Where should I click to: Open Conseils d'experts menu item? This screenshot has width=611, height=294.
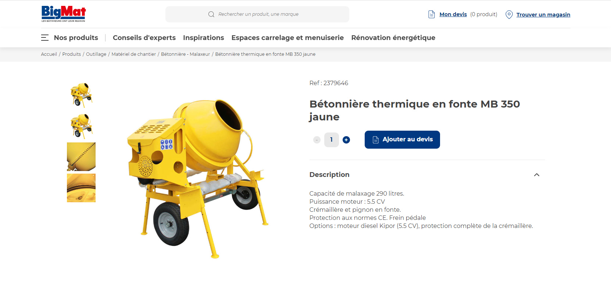point(144,38)
